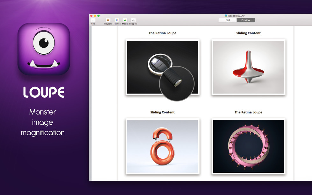Image resolution: width=312 pixels, height=195 pixels.
Task: Maximize window with green button
Action: 98,16
